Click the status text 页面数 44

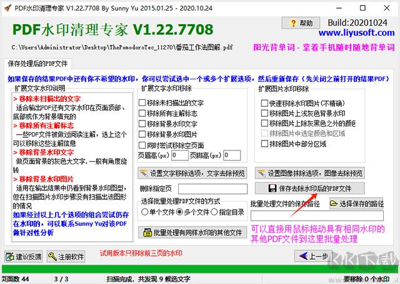[15, 279]
